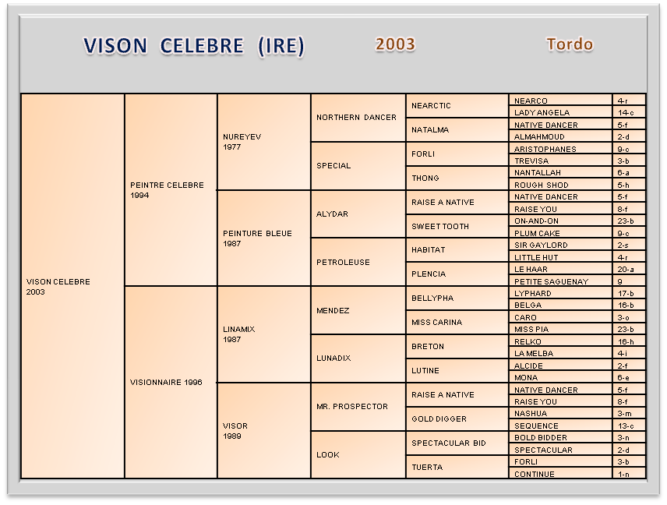Screen dimensions: 667x505
Task: Click the LINAMIX 1987 cell
Action: (x=263, y=334)
